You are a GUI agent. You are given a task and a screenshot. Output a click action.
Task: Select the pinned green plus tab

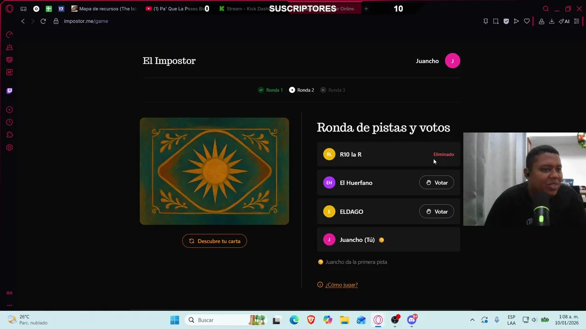[49, 9]
